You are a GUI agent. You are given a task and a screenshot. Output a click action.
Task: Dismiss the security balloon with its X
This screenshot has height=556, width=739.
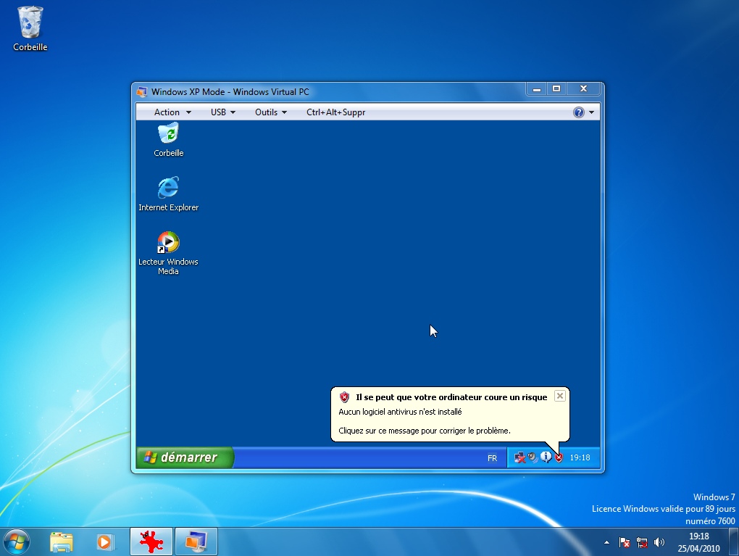click(559, 395)
